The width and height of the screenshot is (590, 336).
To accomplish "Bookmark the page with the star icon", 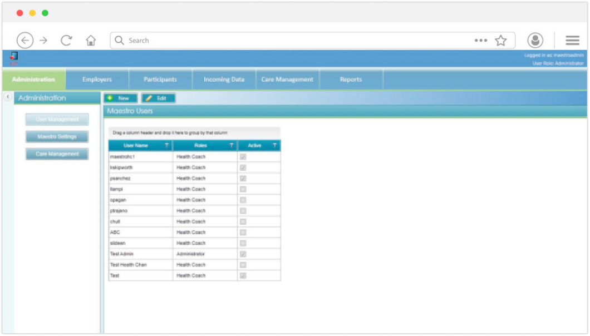I will coord(501,40).
